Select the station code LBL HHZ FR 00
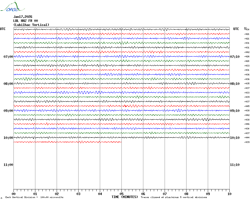Screen dimensions: 251x201 click(x=26, y=21)
